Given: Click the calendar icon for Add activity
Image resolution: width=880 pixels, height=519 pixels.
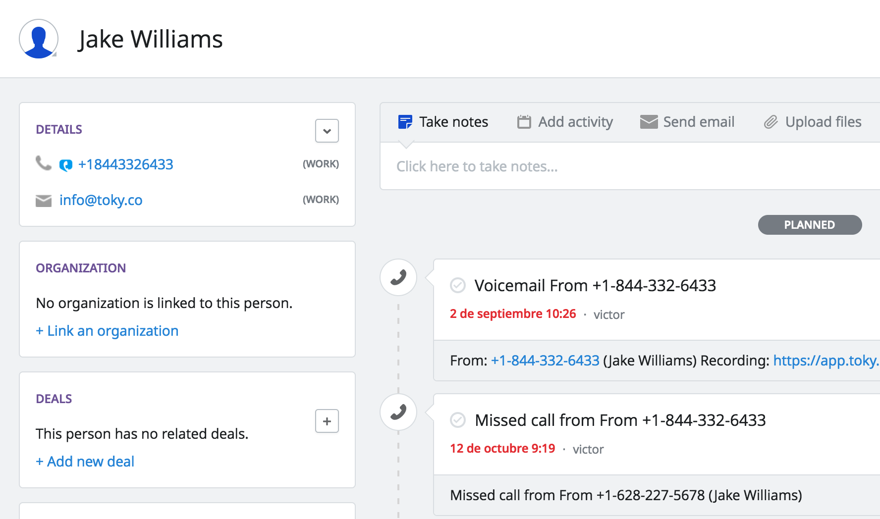Looking at the screenshot, I should click(x=524, y=122).
